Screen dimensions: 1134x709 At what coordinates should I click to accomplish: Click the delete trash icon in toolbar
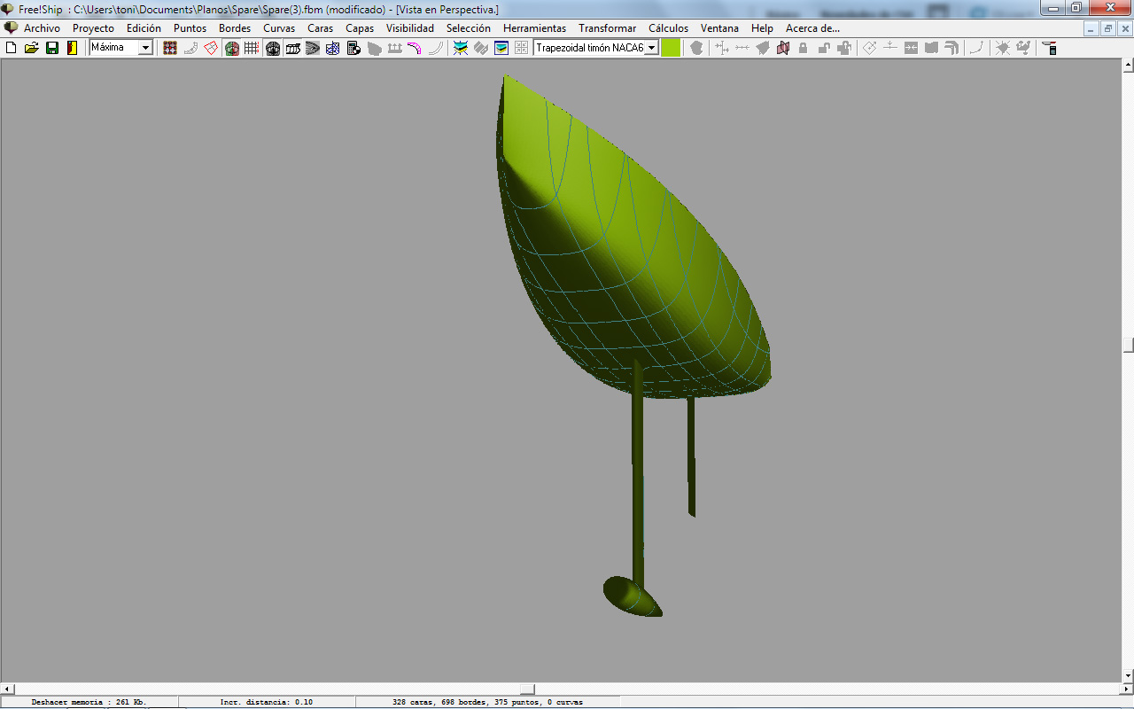click(1050, 48)
